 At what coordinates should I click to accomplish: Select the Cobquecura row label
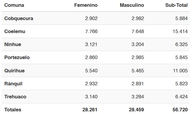coord(19,18)
